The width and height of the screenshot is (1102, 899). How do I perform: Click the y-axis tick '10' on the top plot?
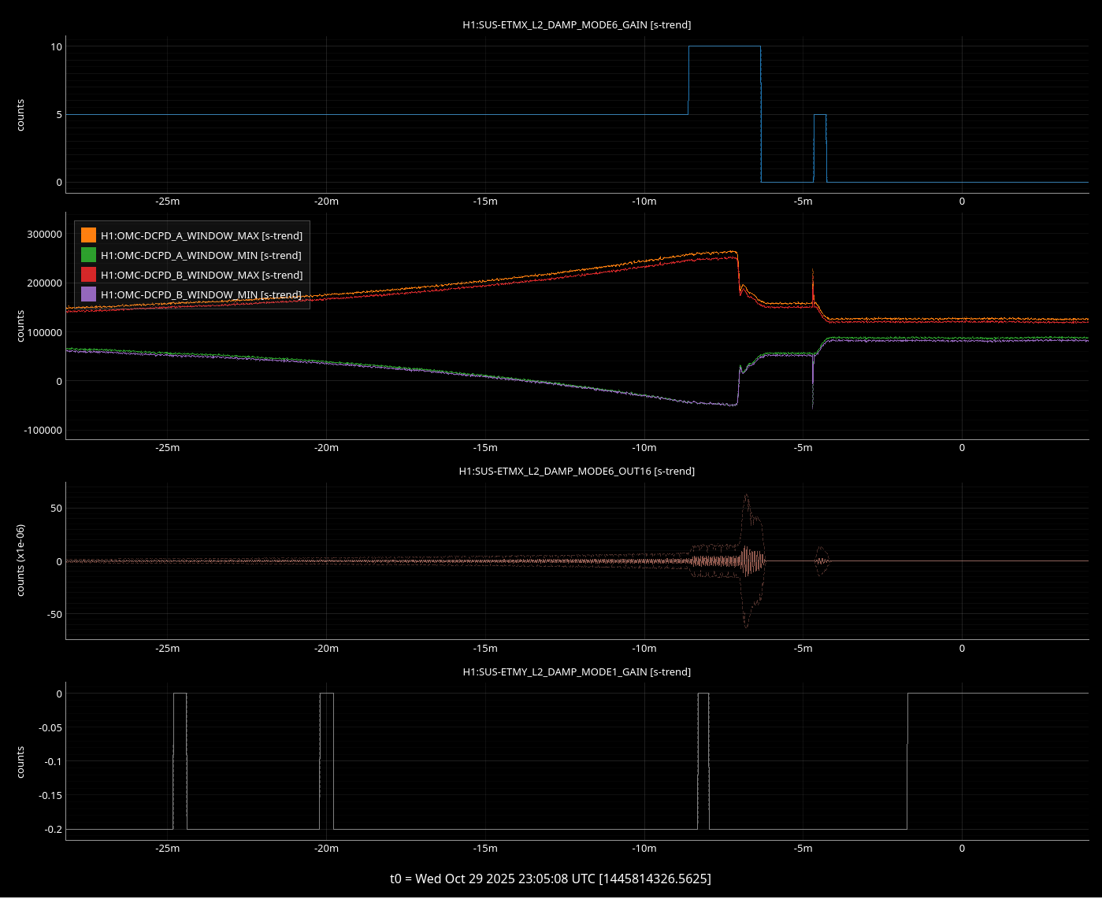click(56, 47)
